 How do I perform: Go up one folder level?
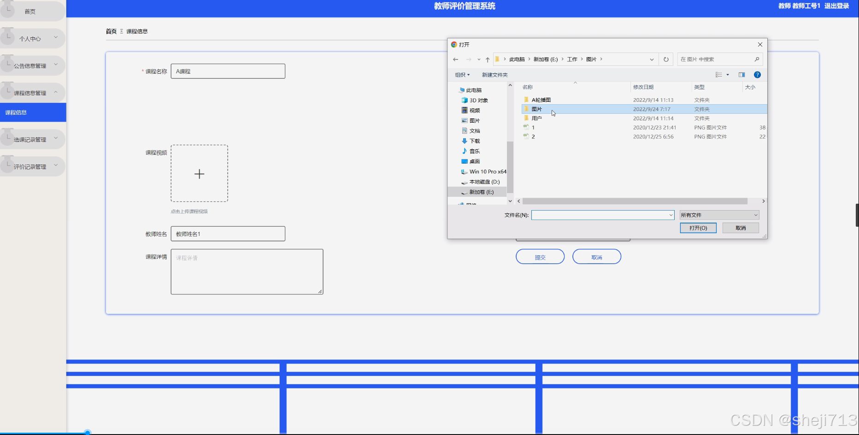pyautogui.click(x=488, y=59)
